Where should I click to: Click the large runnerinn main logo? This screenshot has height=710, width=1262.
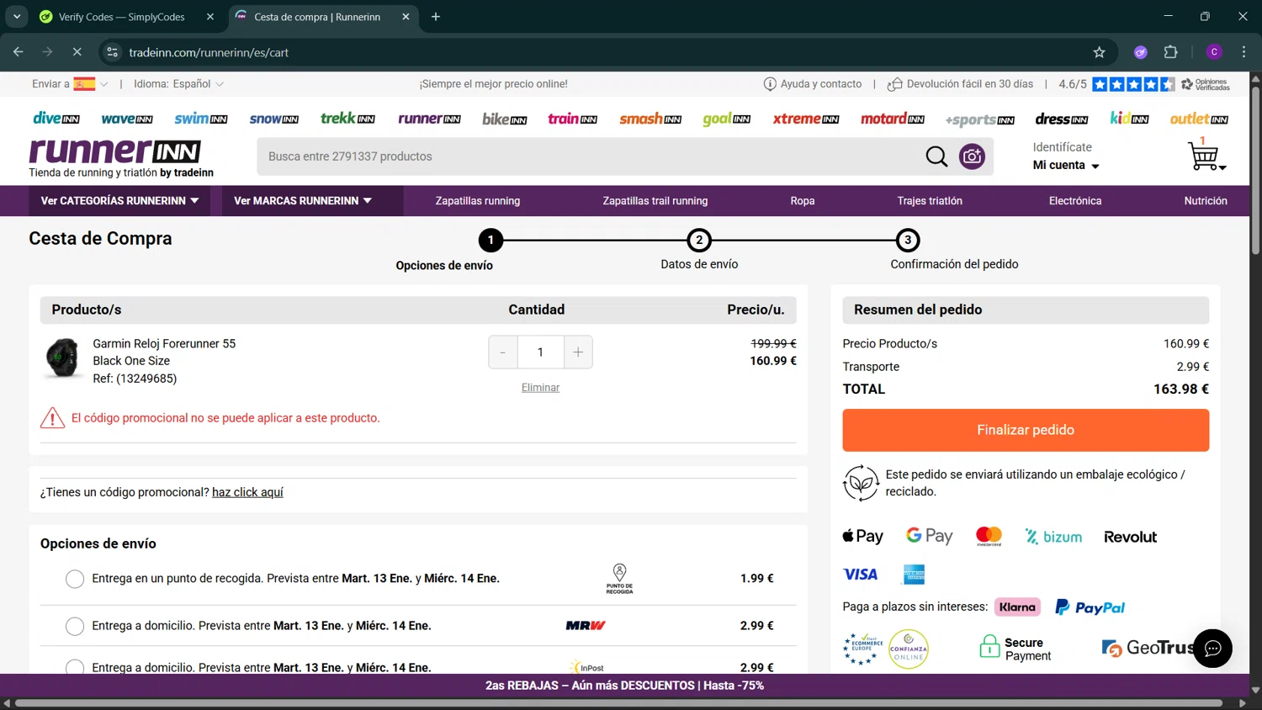(116, 151)
